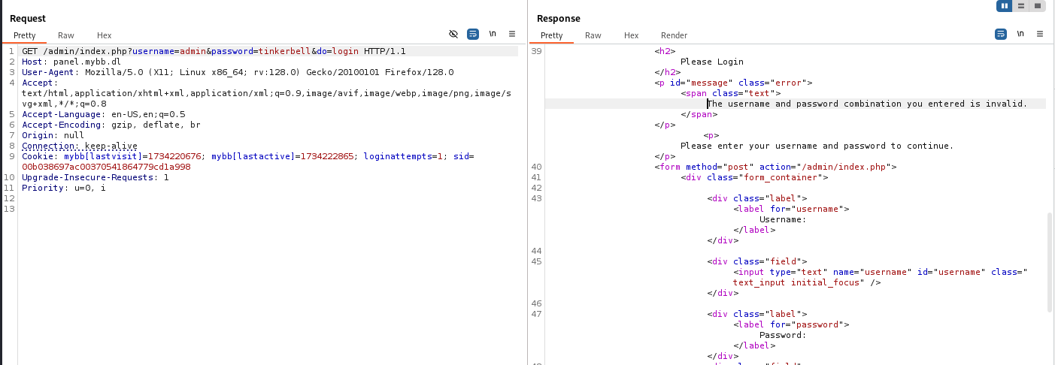Screen dimensions: 1055x365
Task: Open the Response panel hamburger menu
Action: click(x=1040, y=34)
